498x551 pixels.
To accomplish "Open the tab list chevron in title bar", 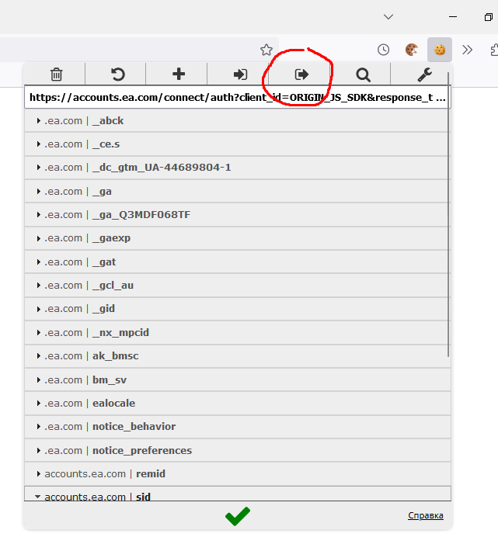I will 388,17.
